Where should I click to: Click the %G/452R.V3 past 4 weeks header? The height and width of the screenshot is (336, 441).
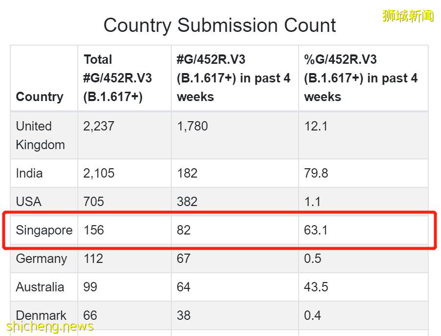361,78
